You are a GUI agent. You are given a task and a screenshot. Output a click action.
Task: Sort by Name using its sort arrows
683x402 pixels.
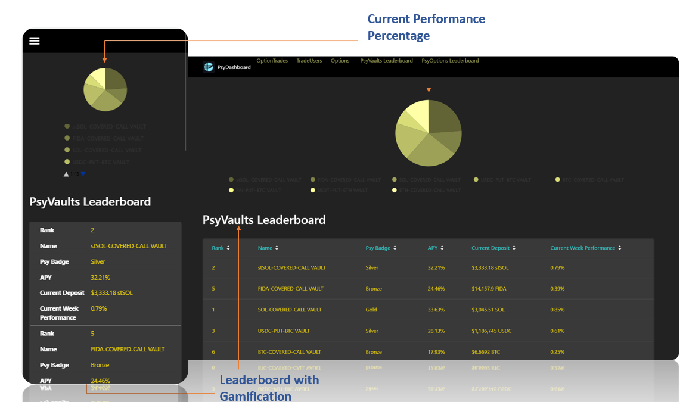(277, 248)
